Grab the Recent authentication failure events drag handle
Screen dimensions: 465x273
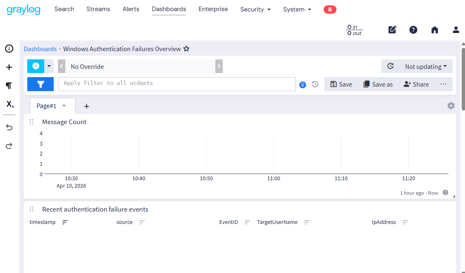pos(31,209)
